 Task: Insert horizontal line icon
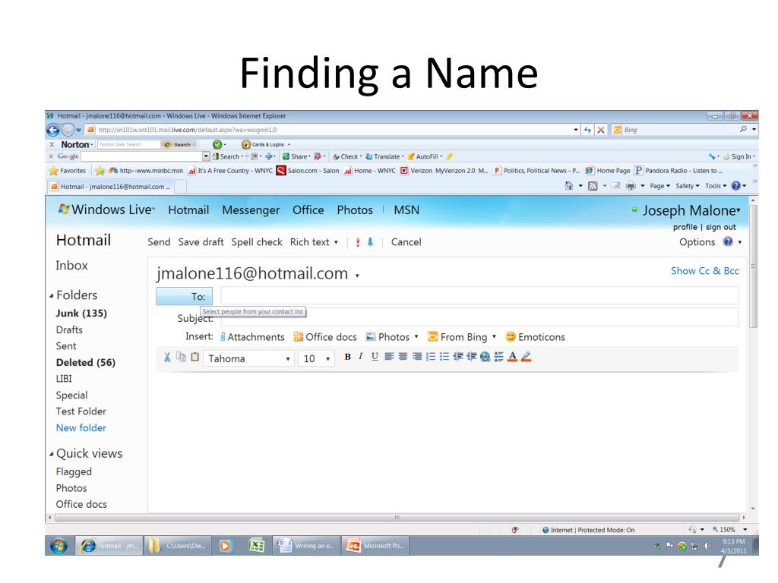tap(498, 357)
